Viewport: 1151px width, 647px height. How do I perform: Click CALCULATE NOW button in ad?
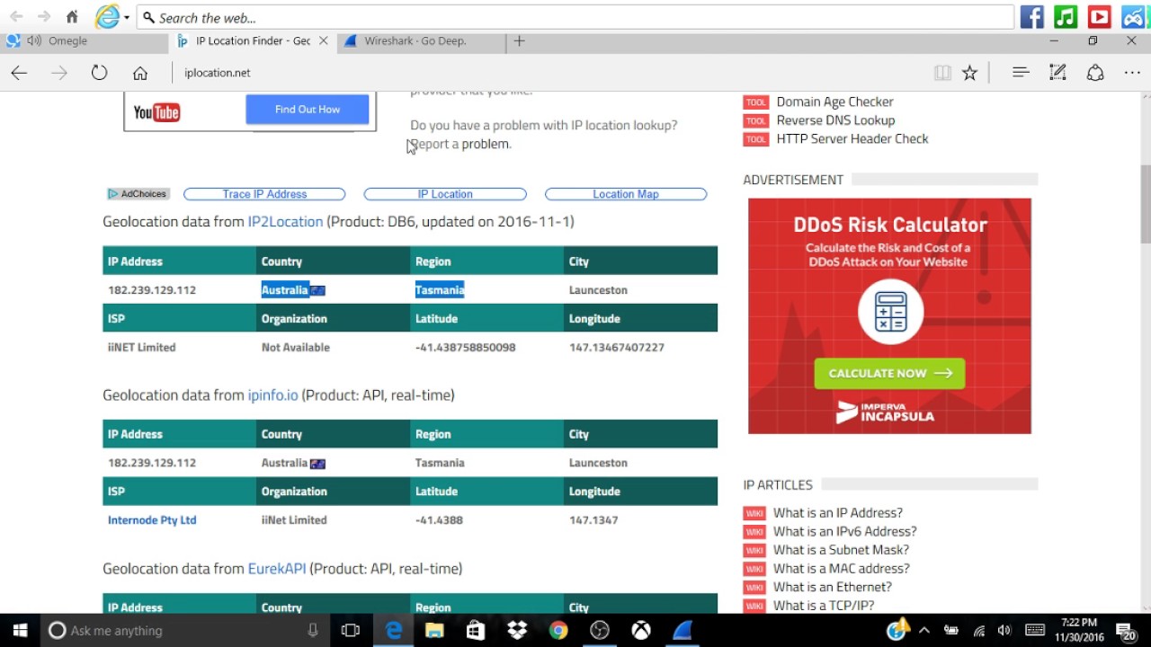(x=889, y=373)
